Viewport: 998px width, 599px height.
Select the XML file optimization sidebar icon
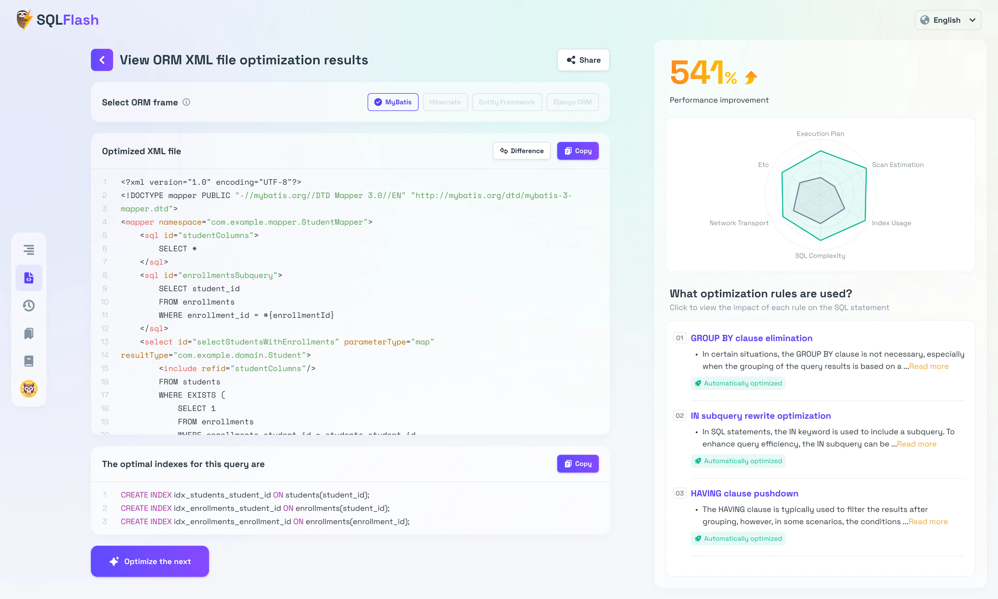tap(29, 277)
